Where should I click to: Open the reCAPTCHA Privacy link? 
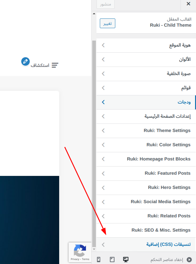(x=75, y=259)
